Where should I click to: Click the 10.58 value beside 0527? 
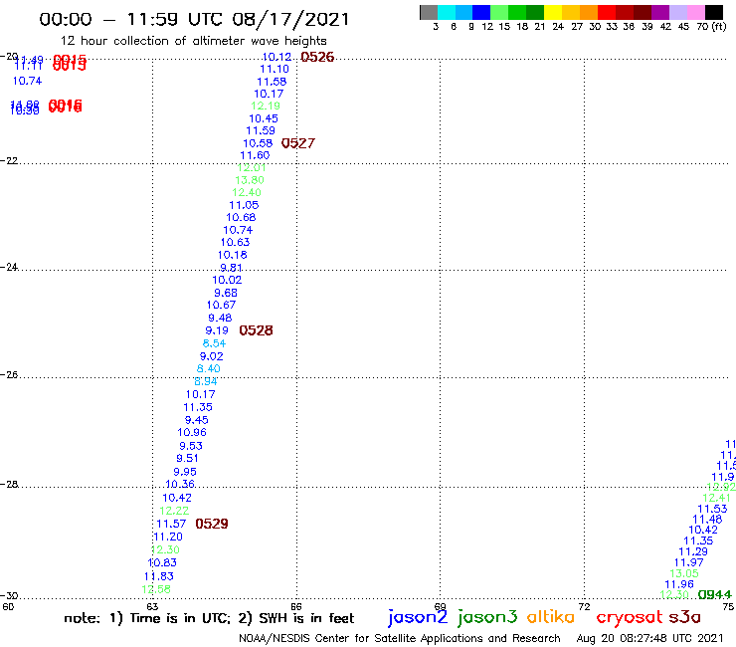tap(258, 143)
